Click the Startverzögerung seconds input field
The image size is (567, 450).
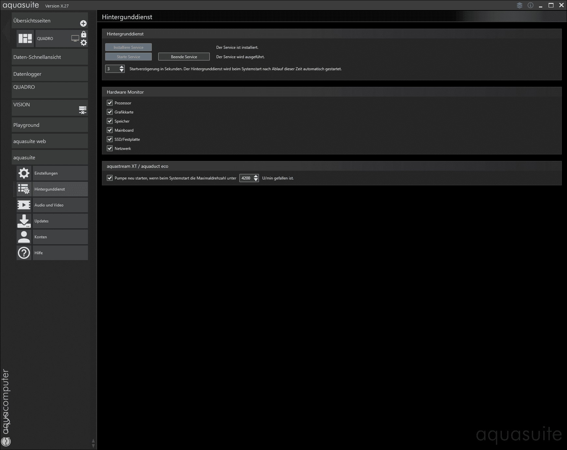[x=112, y=69]
